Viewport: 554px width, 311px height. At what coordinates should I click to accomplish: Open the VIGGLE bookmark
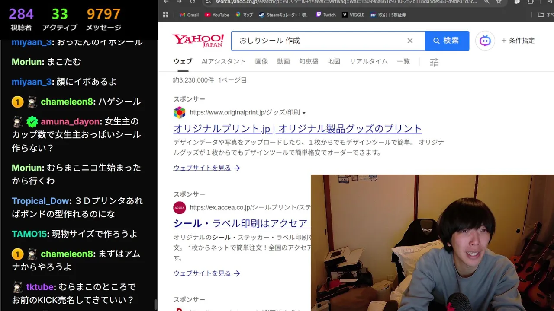coord(353,15)
